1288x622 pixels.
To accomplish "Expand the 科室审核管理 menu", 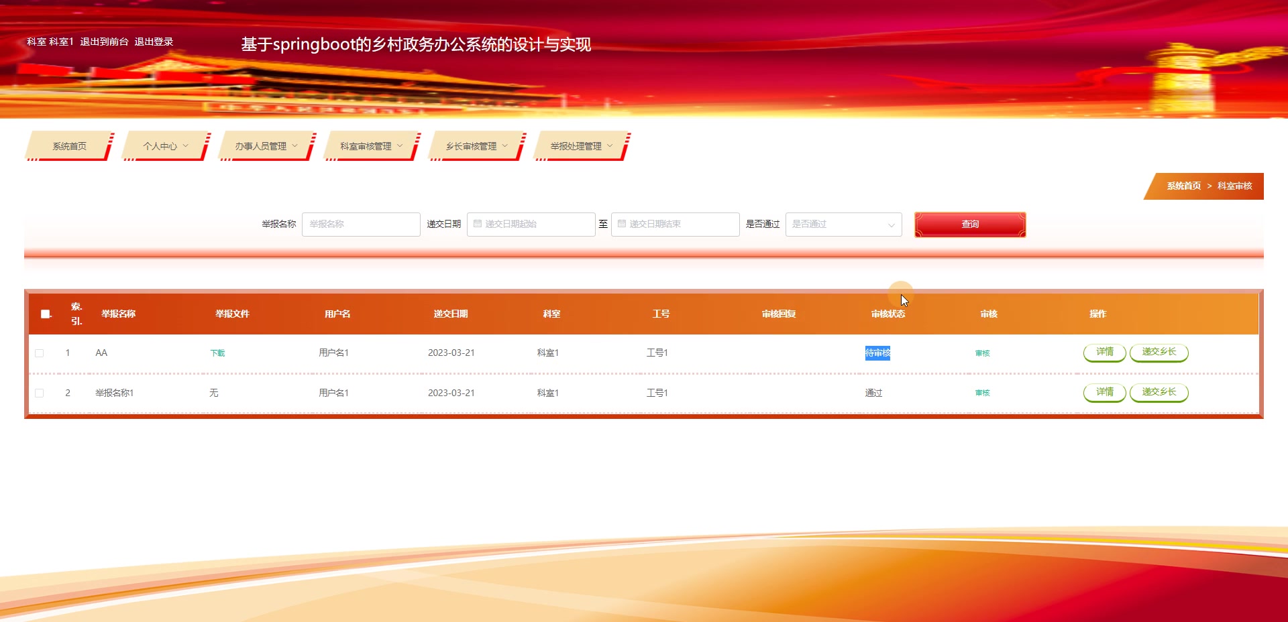I will pos(371,146).
